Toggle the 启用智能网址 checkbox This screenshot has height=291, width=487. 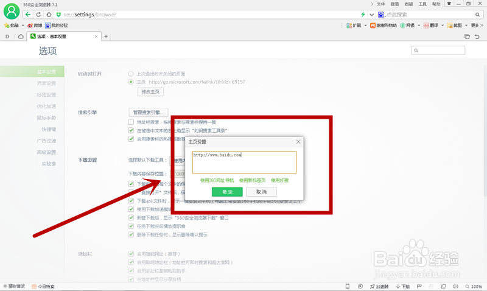pyautogui.click(x=131, y=254)
